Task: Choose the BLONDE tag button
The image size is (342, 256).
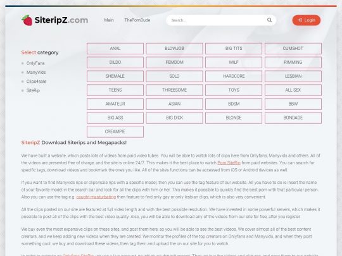Action: [234, 118]
